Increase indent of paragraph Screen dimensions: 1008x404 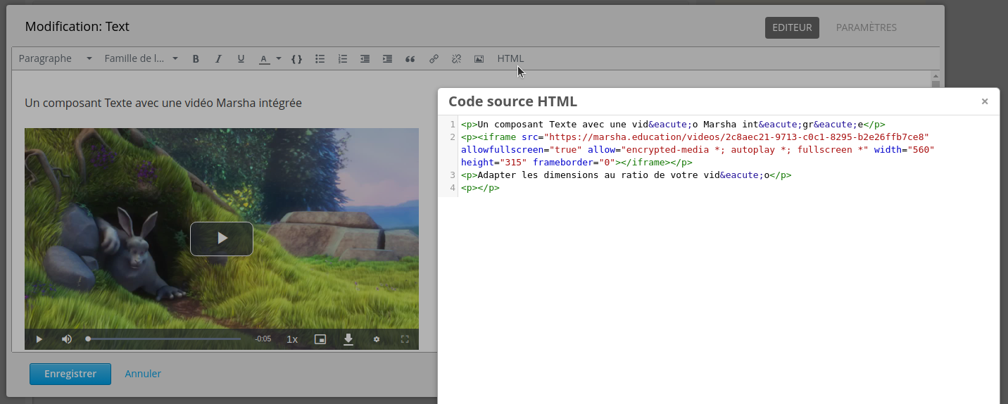pyautogui.click(x=387, y=59)
